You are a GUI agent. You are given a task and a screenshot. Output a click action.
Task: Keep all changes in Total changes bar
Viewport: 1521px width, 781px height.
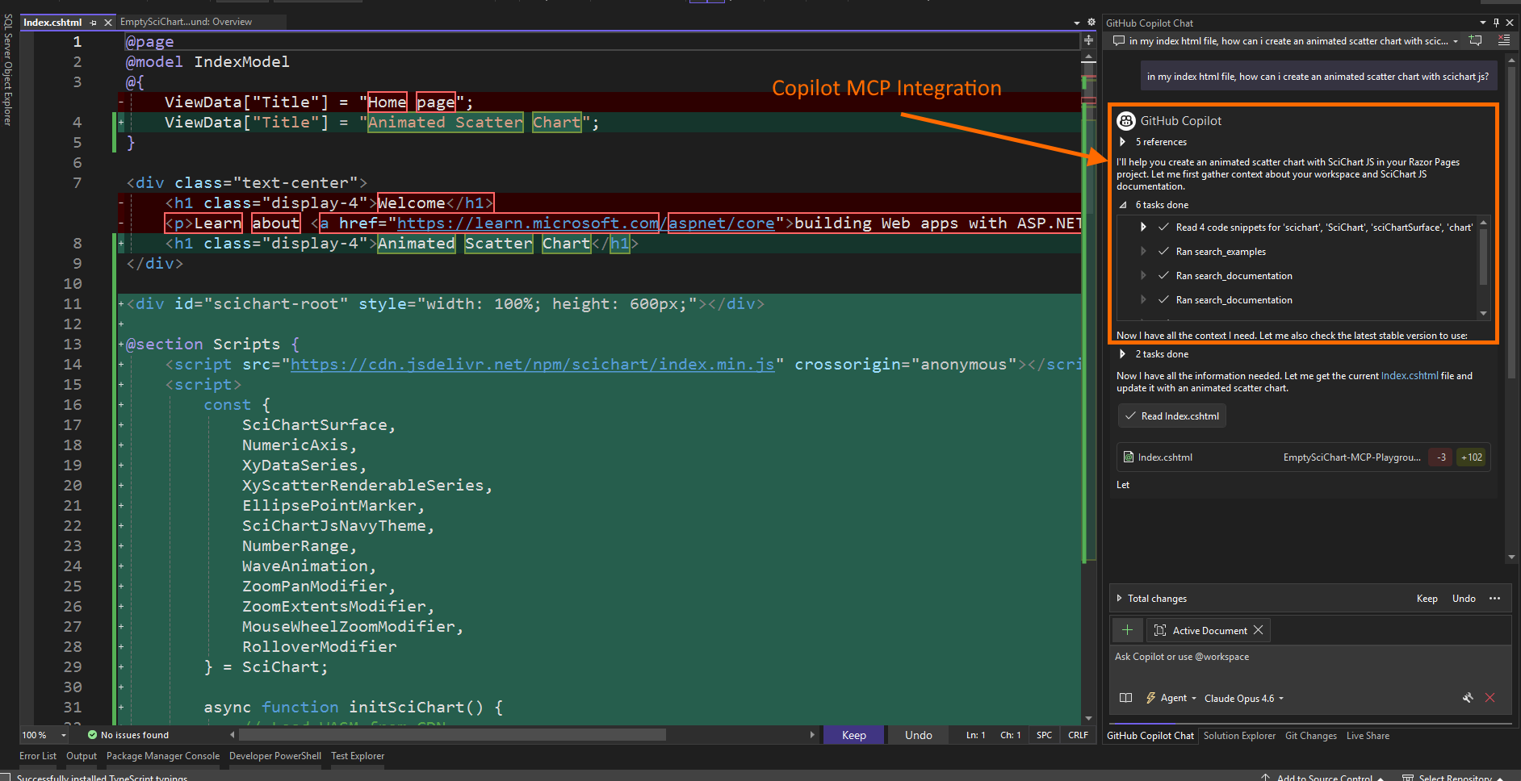tap(1427, 599)
